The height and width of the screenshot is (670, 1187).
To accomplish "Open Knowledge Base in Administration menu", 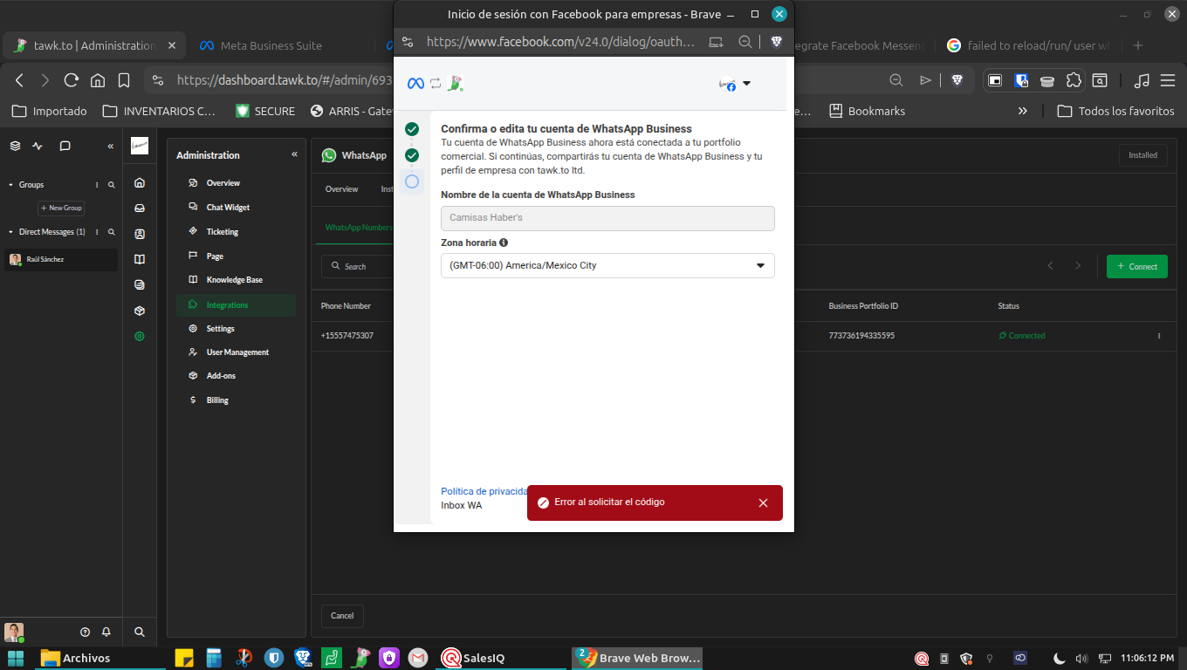I will pyautogui.click(x=234, y=280).
